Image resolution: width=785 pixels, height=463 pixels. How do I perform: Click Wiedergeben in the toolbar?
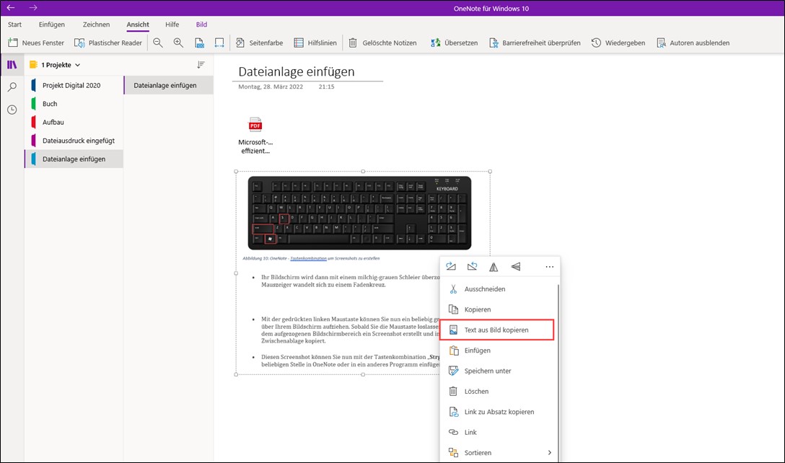(x=618, y=43)
